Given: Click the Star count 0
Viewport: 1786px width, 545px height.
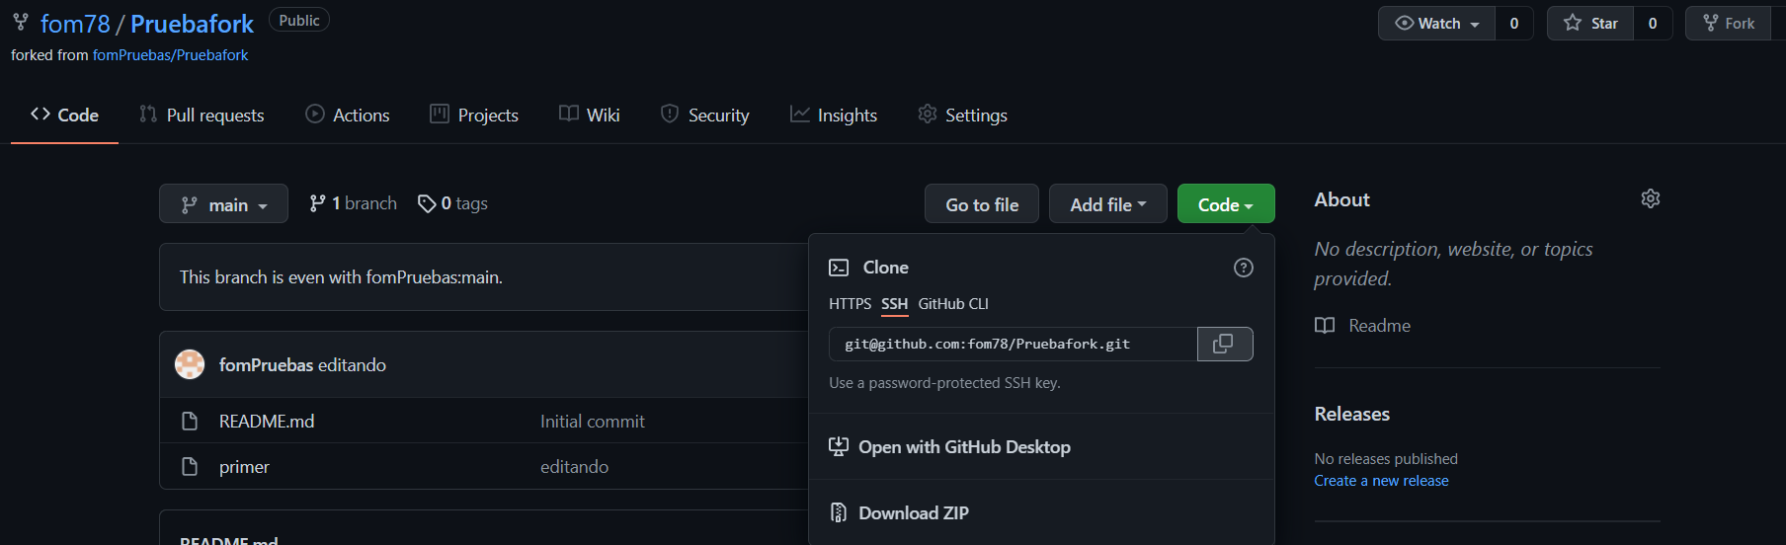Looking at the screenshot, I should pyautogui.click(x=1653, y=23).
